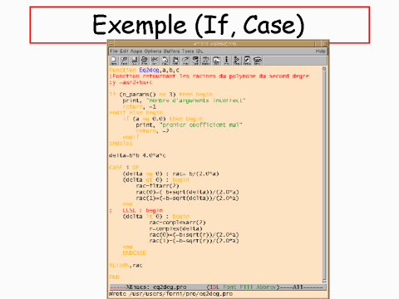Click the Print toolbar icon
The height and width of the screenshot is (299, 399).
point(145,61)
